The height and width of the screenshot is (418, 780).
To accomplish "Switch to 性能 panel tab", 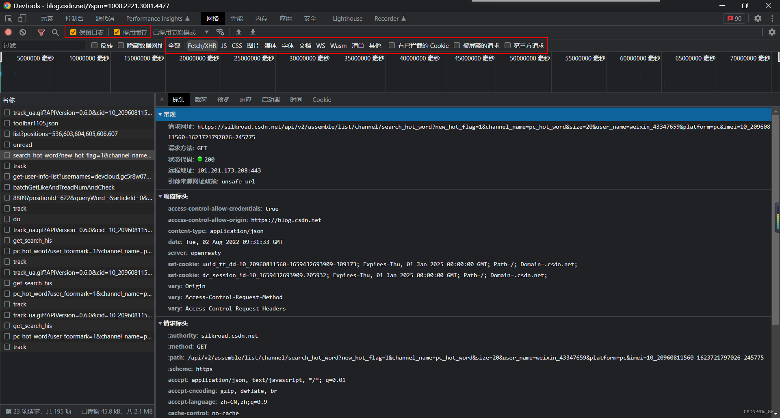I will click(237, 19).
